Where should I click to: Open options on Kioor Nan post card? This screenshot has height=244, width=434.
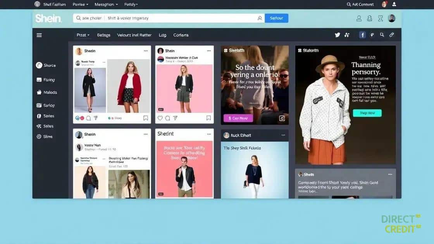(x=146, y=134)
